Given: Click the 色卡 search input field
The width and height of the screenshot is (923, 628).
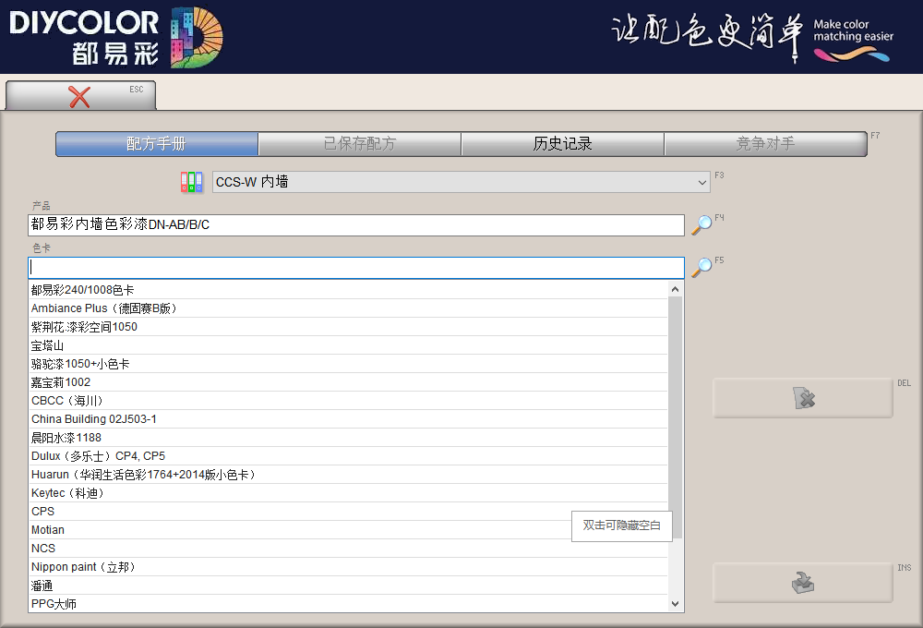Looking at the screenshot, I should point(355,267).
